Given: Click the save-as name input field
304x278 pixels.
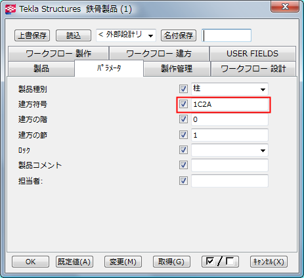Looking at the screenshot, I should point(227,35).
